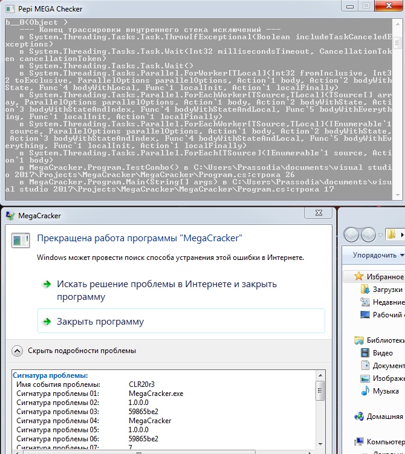Maximize the Pepi MEGA Checker window
Screen dimensions: 405x454
[366, 5]
